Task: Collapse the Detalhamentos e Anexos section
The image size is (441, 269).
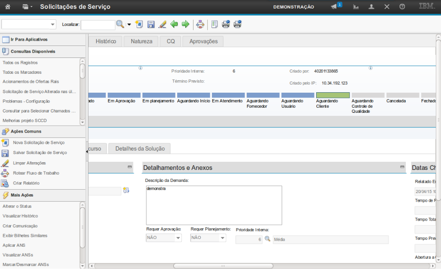Action: (x=402, y=167)
